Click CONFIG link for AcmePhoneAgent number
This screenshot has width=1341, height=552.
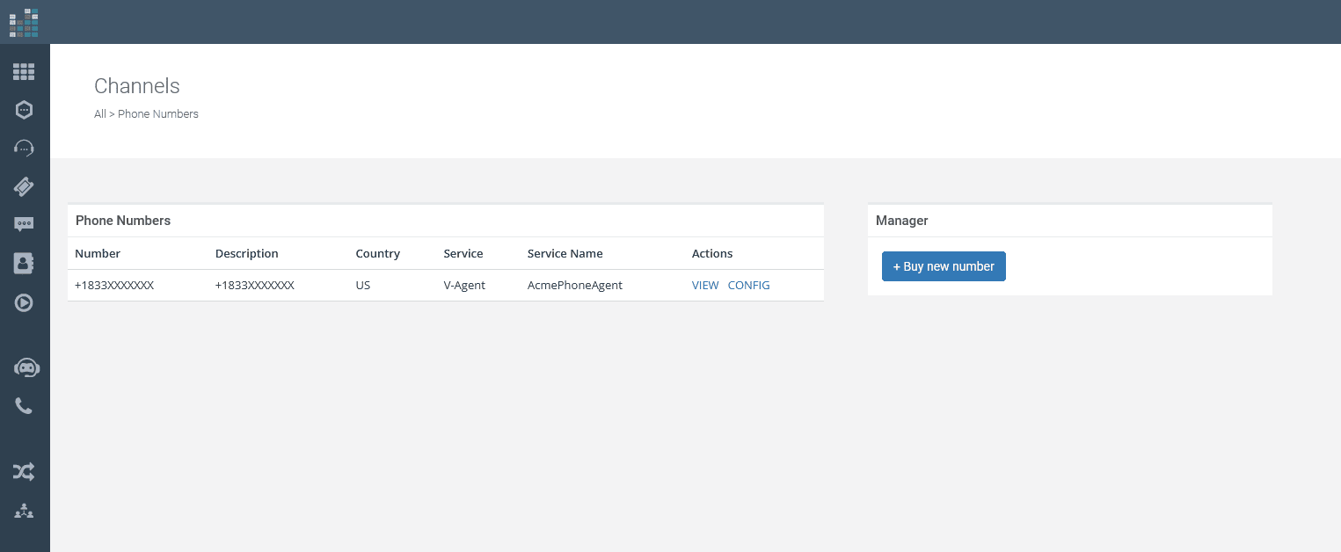point(749,285)
